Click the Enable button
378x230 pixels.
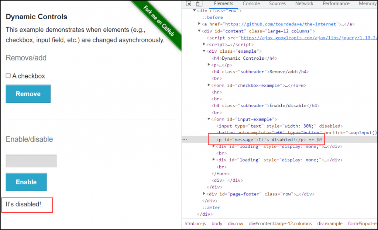point(26,182)
